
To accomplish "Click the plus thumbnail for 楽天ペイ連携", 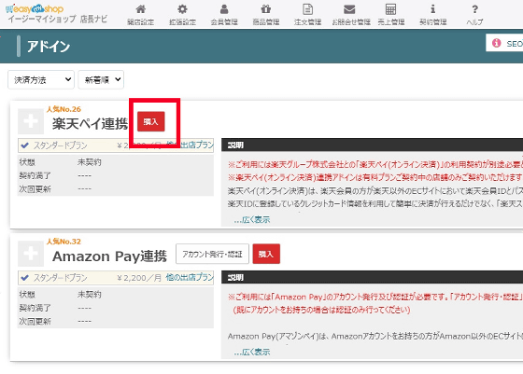I will 31,121.
